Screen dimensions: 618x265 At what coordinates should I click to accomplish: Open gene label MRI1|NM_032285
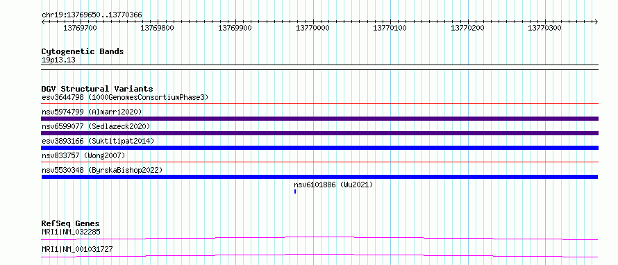[x=71, y=232]
